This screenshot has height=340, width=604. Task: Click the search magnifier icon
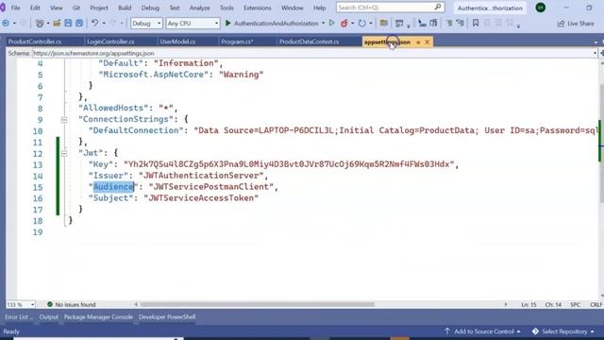pos(438,7)
